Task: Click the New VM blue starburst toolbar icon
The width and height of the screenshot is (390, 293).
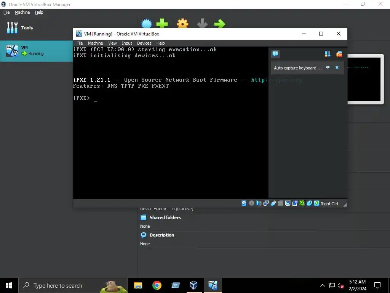Action: coord(147,23)
